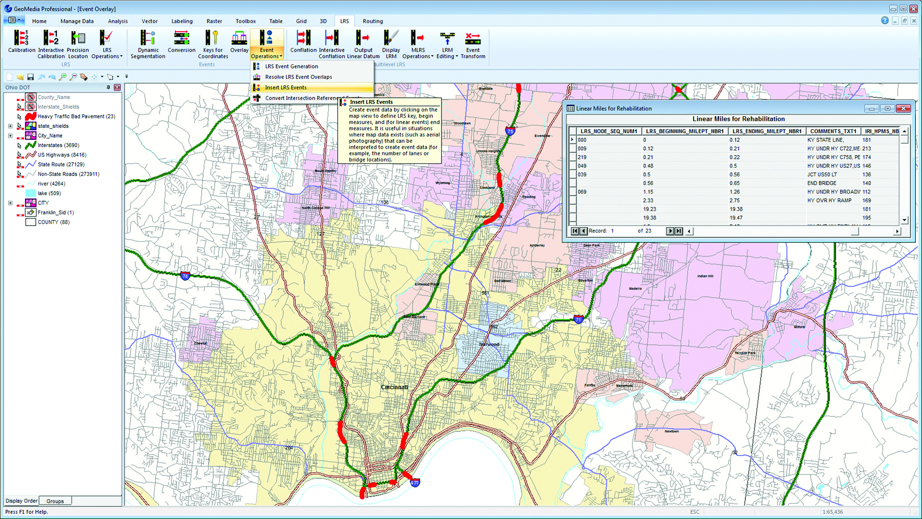Viewport: 922px width, 519px height.
Task: Toggle locatability arrow for Non-State Roads
Action: pos(19,174)
